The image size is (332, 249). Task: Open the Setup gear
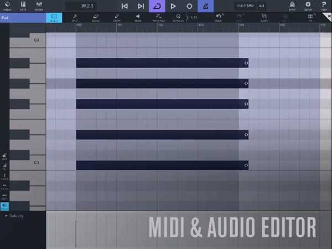pos(307,6)
